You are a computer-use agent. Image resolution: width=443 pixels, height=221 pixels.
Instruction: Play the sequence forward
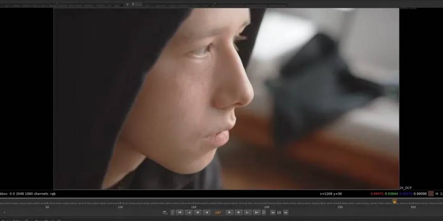coord(230,213)
